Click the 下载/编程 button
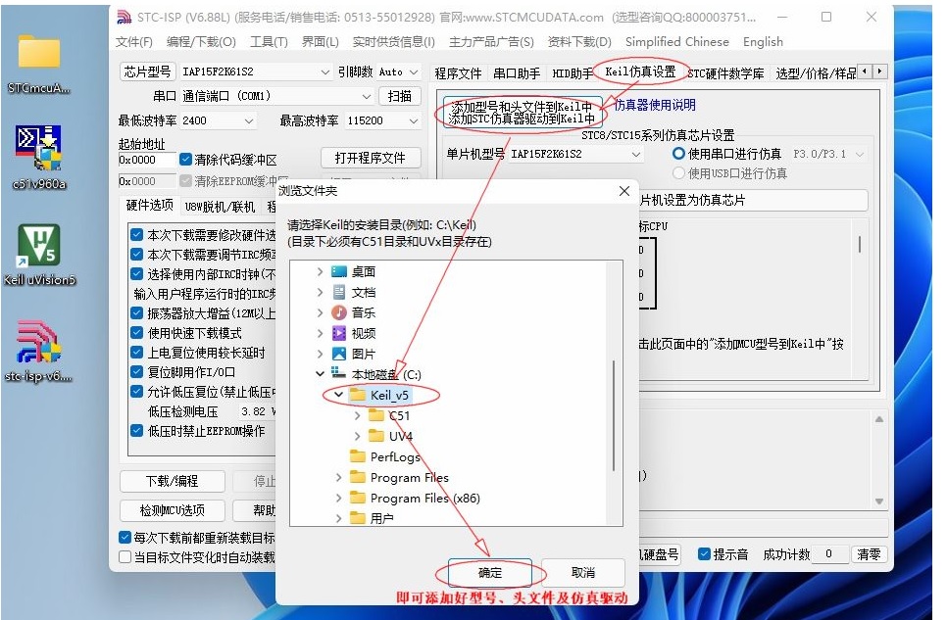Screen dimensions: 947x620 173,481
